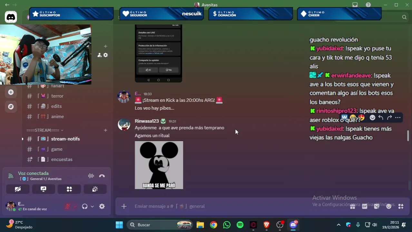Focus the general message input field

click(239, 206)
